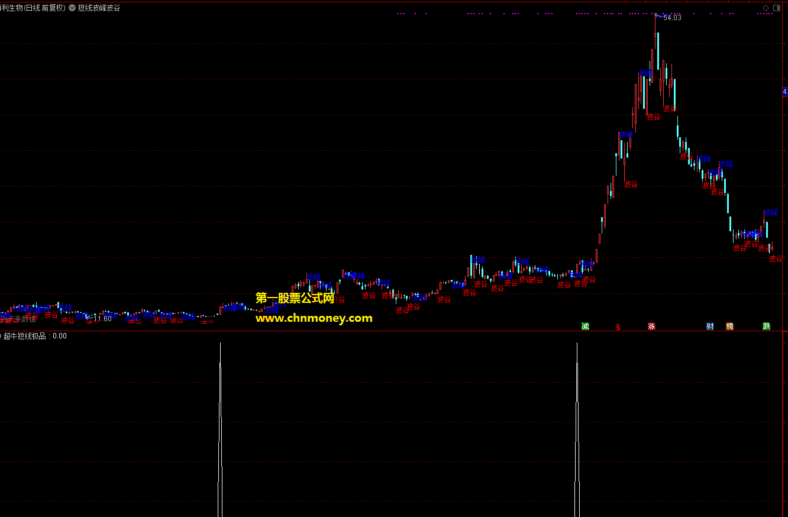Click the 第一股票公式网 yellow title
The image size is (788, 517).
click(x=295, y=299)
